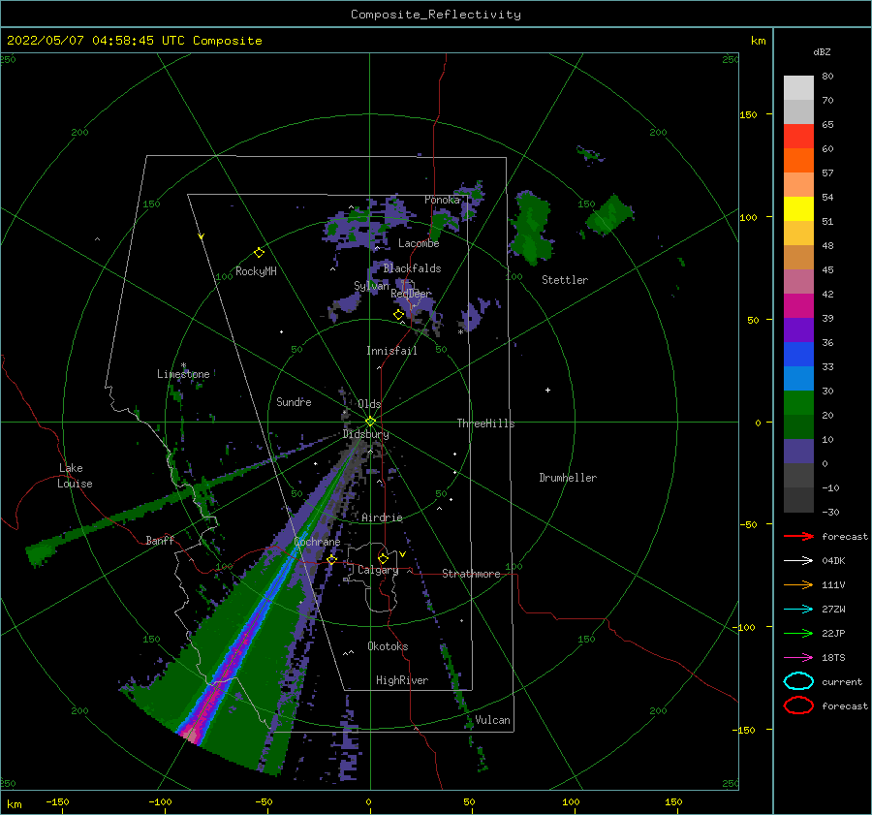Click the Airdrie map label
872x815 pixels.
click(382, 517)
